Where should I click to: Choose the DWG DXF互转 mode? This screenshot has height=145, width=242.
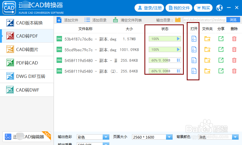[27, 76]
